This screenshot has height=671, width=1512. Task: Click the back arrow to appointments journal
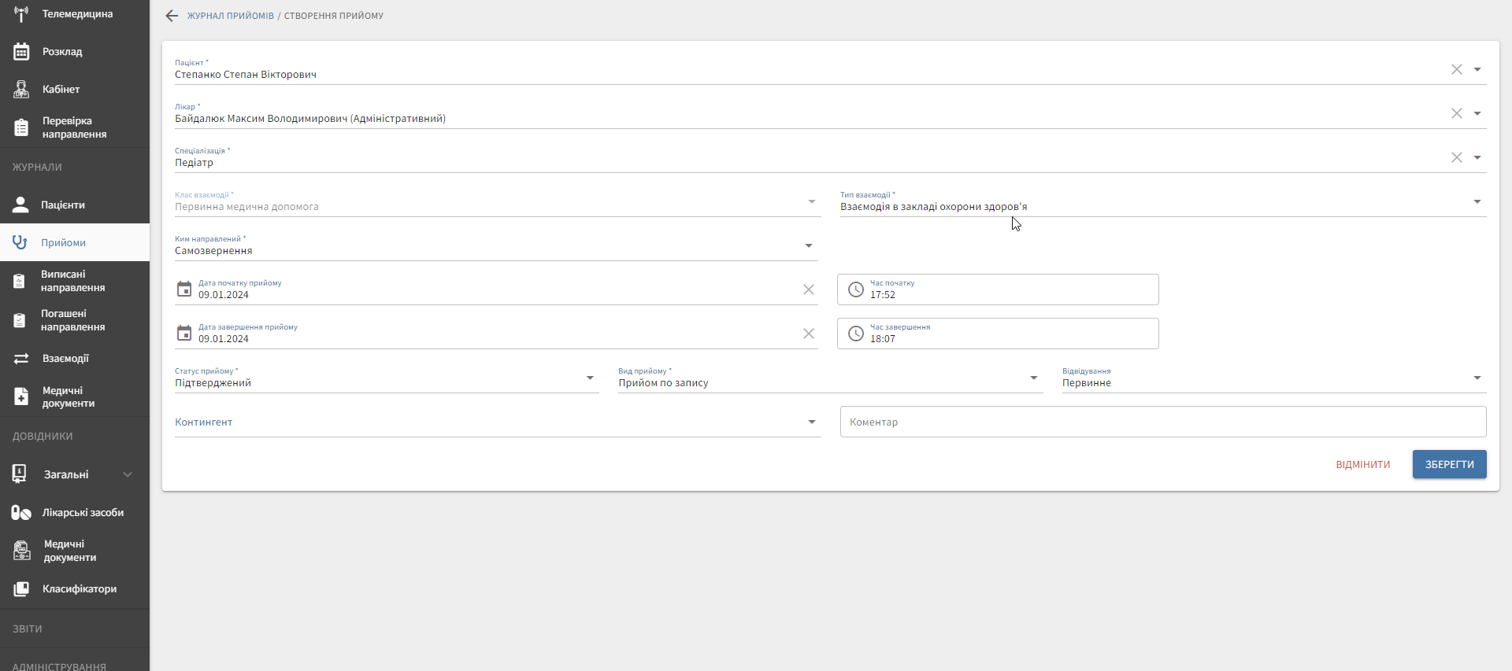(x=172, y=16)
